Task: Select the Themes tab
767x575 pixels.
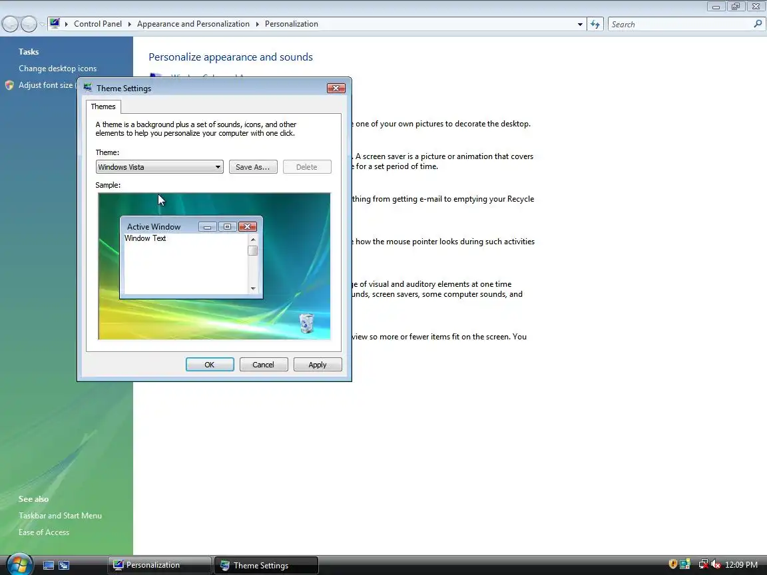Action: pos(103,106)
